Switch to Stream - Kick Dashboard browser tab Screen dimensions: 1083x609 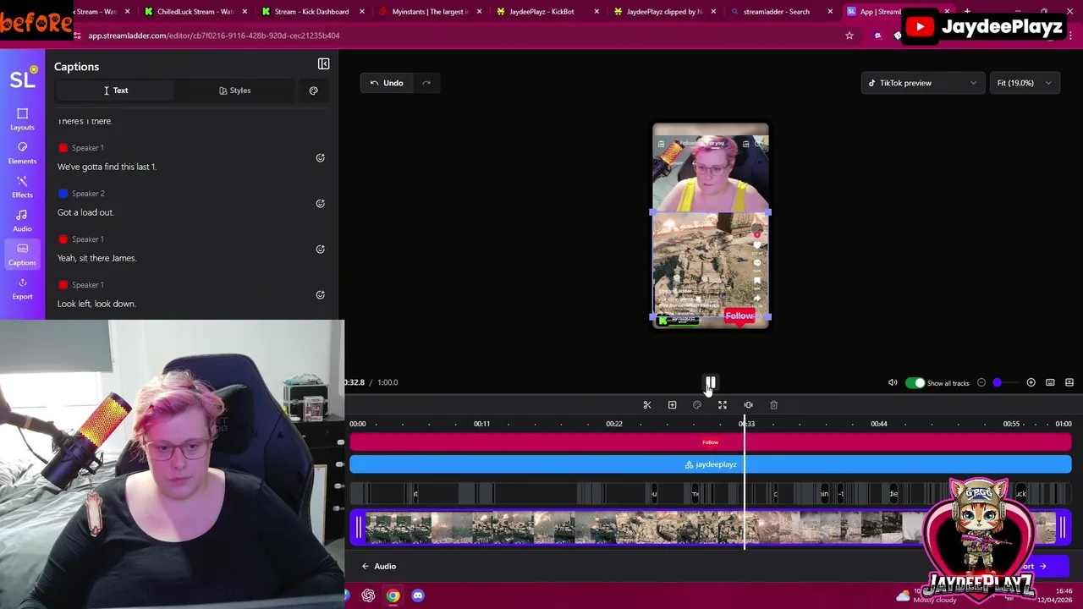[x=311, y=12]
